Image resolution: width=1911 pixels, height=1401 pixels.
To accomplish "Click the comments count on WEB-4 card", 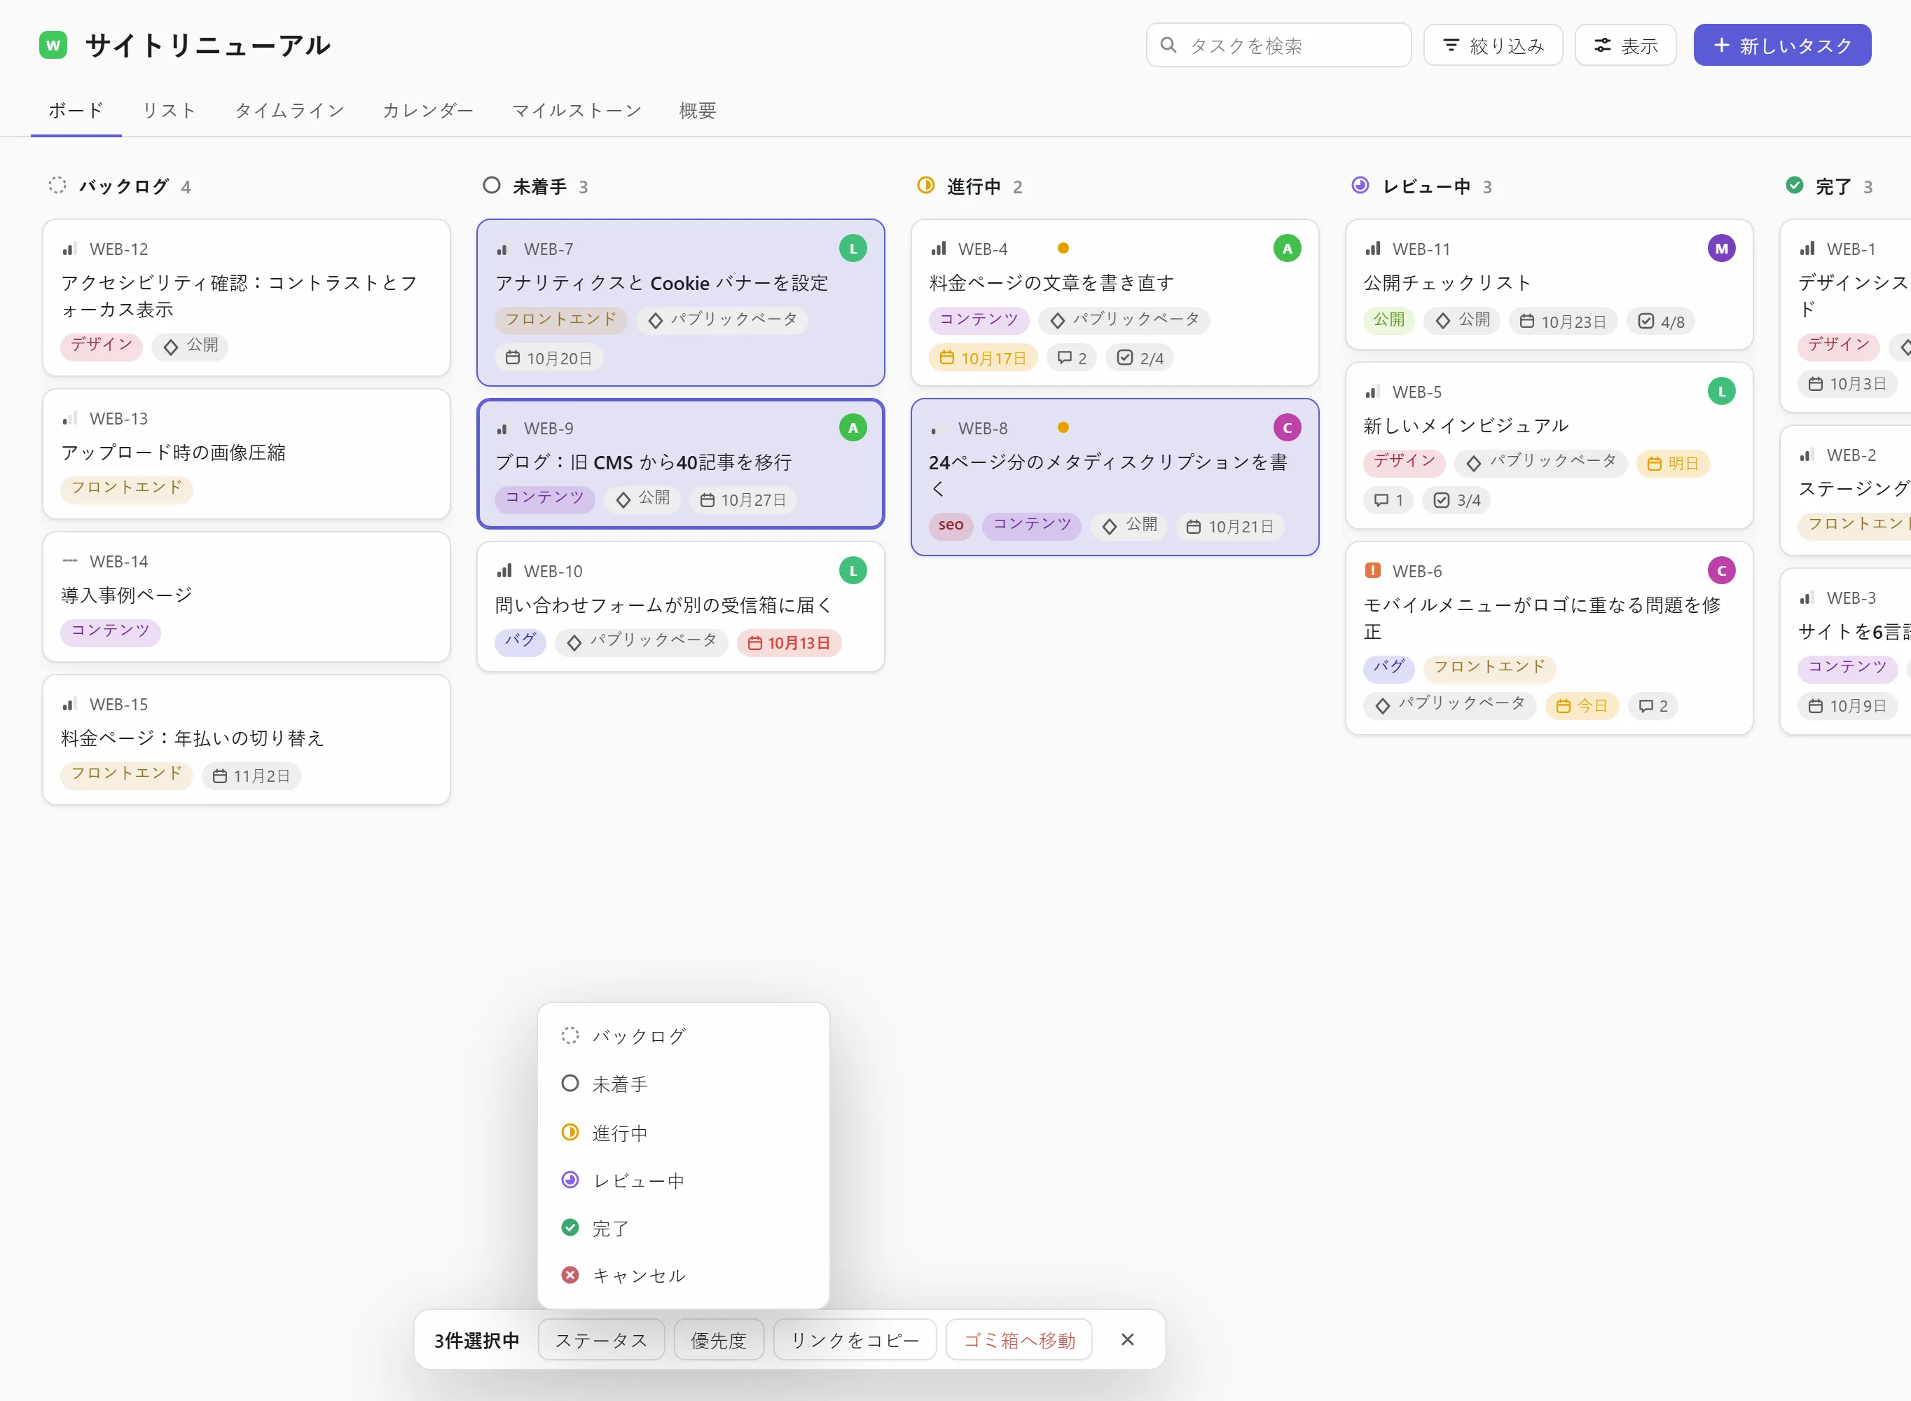I will pyautogui.click(x=1072, y=358).
